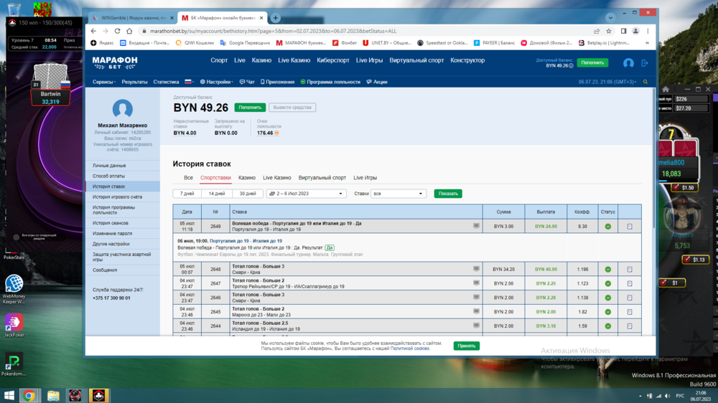The height and width of the screenshot is (403, 718).
Task: Click the search magnifier in Marathon sub-navigation
Action: pyautogui.click(x=645, y=82)
